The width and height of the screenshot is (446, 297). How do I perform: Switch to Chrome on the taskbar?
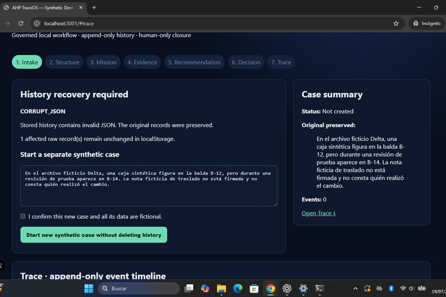coord(271,289)
